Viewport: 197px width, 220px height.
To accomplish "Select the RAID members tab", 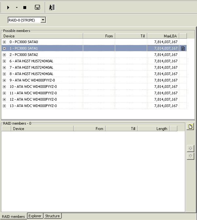I will [13, 216].
